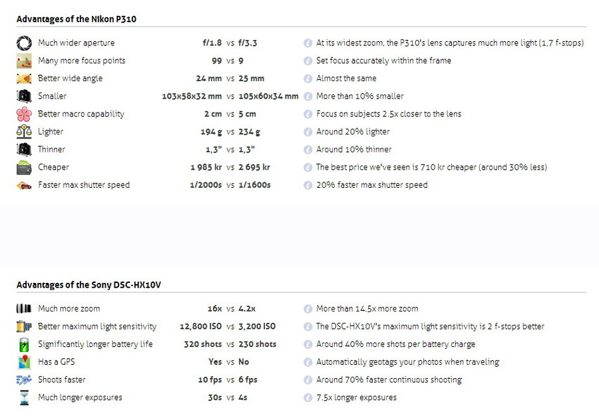Click the wallet icon next to Cheaper
The height and width of the screenshot is (418, 599).
[x=24, y=167]
